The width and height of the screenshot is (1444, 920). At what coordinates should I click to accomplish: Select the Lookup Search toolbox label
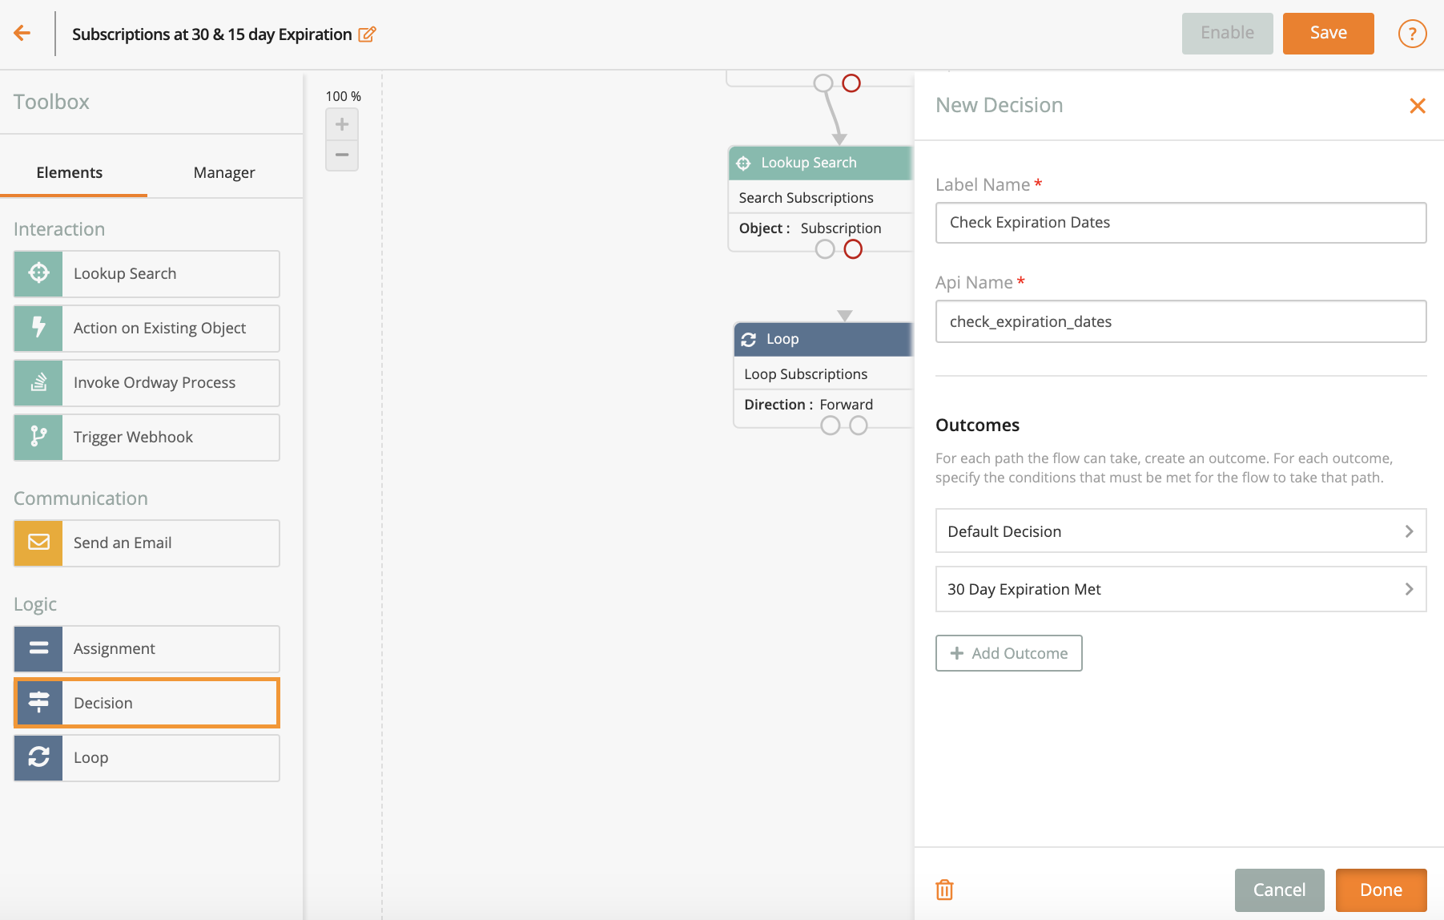pos(125,273)
